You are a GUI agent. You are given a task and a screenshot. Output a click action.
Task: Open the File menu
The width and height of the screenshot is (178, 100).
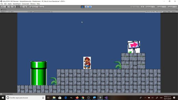tap(2, 4)
